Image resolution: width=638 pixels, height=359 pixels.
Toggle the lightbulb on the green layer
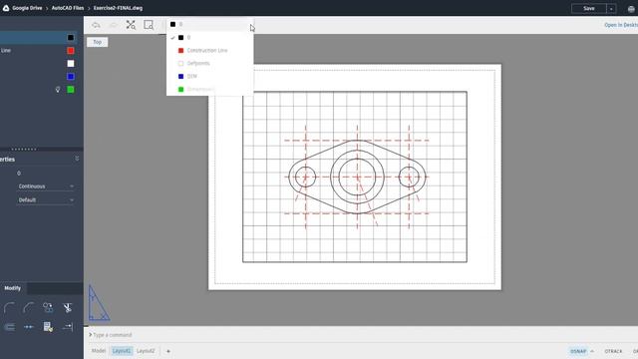coord(58,90)
